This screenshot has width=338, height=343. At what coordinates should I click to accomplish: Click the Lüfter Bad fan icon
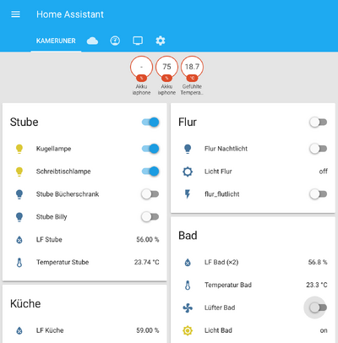pyautogui.click(x=188, y=308)
